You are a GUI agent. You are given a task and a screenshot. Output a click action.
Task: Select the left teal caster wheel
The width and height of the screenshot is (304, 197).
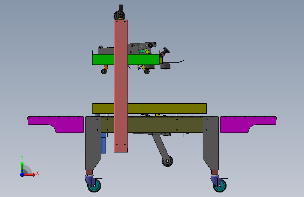(95, 186)
